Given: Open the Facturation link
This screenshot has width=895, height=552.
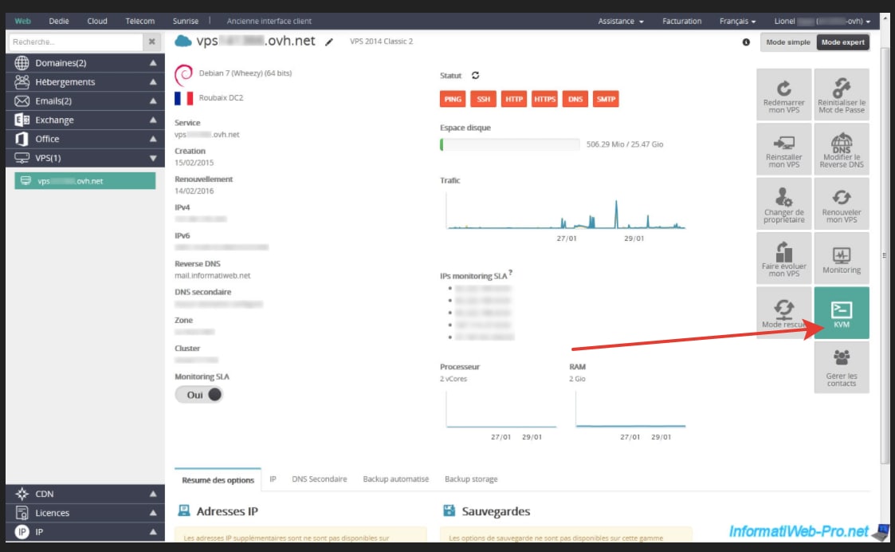Looking at the screenshot, I should click(681, 22).
